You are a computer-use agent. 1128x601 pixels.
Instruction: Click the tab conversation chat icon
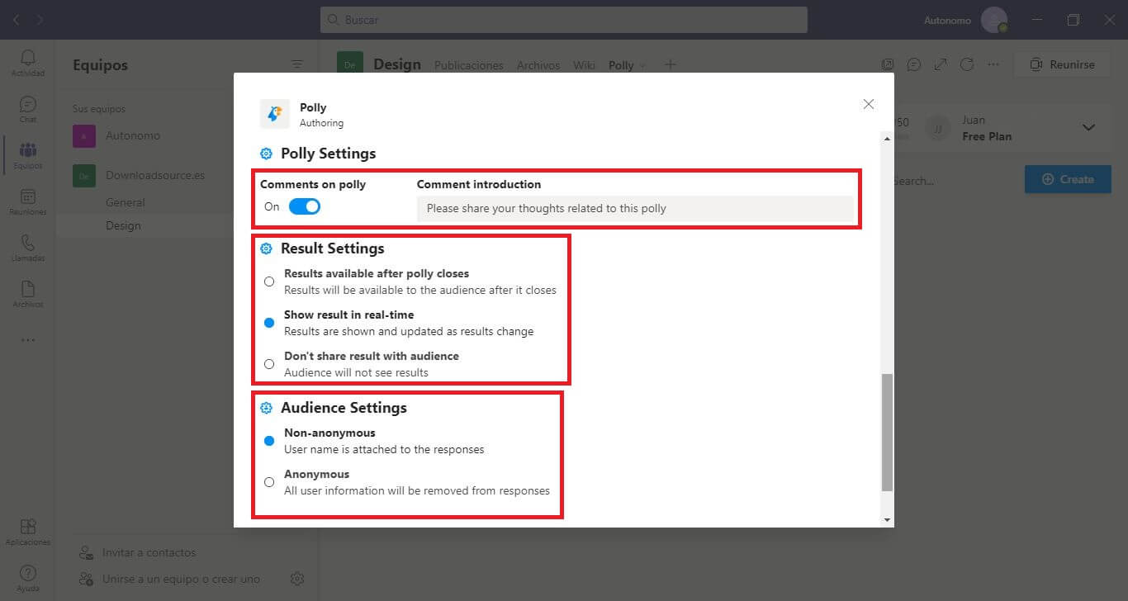pos(914,64)
